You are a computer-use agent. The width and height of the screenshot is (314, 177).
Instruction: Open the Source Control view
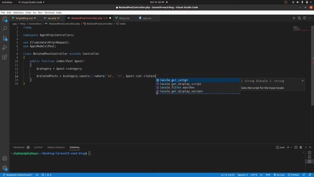point(4,38)
